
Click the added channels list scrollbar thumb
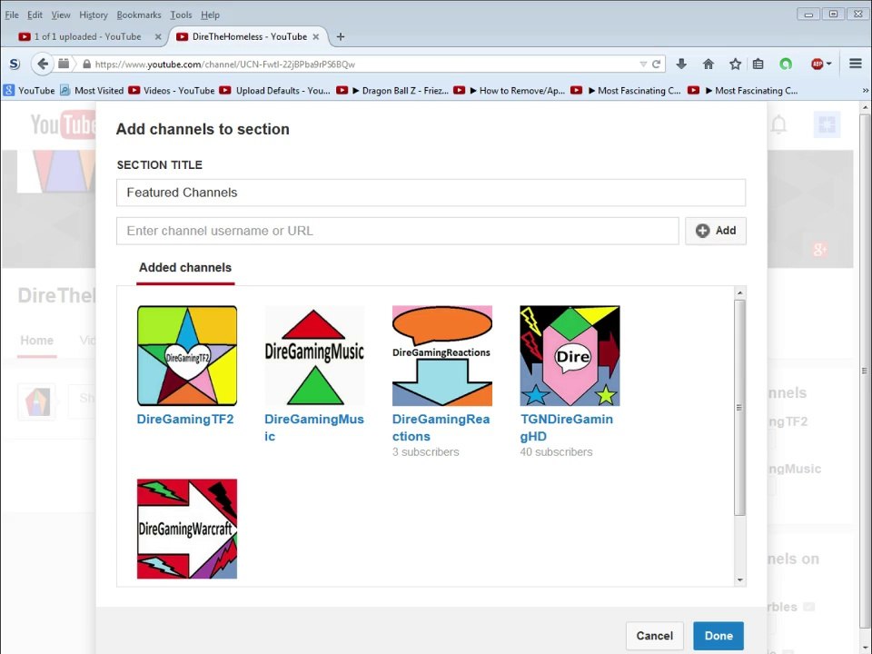739,408
